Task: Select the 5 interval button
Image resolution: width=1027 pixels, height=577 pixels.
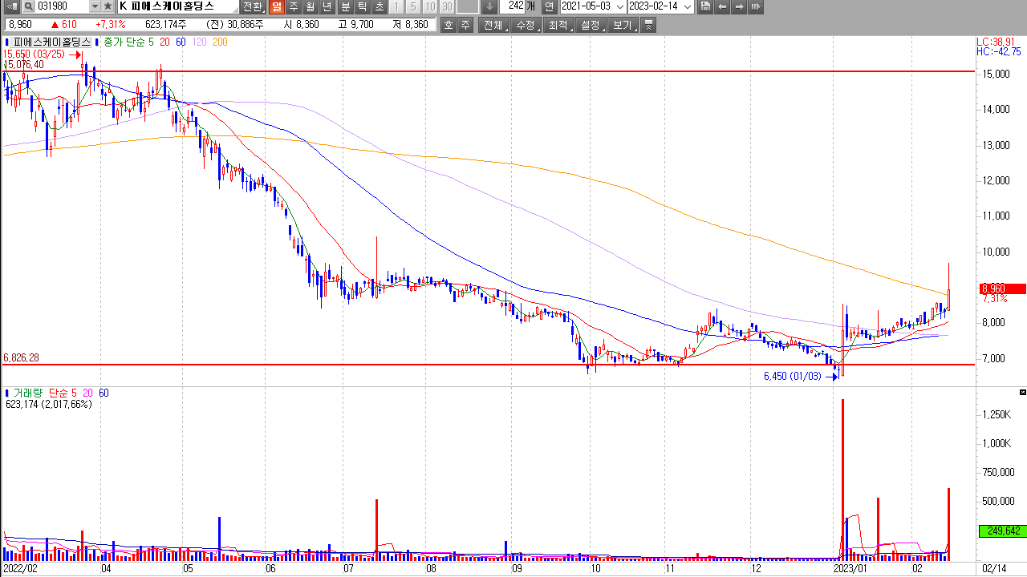Action: 413,6
